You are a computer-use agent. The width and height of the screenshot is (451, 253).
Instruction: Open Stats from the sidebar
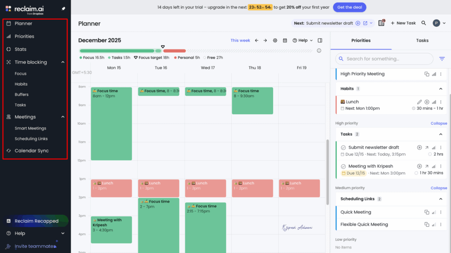click(x=20, y=49)
